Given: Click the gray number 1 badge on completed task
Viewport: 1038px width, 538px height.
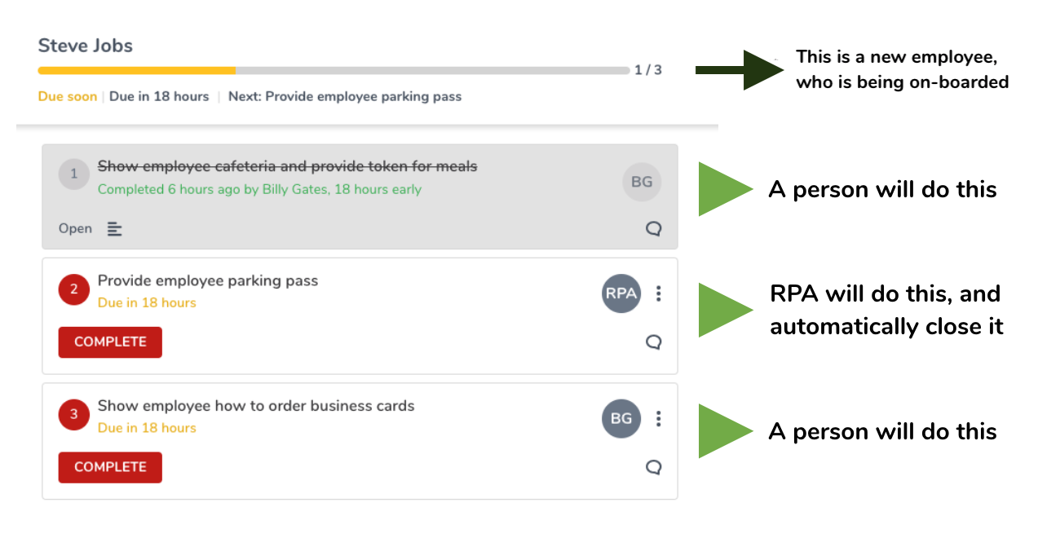Looking at the screenshot, I should [x=73, y=174].
